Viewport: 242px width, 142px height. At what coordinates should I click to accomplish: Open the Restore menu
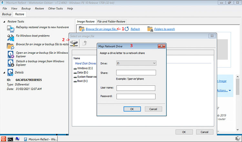(x=39, y=8)
